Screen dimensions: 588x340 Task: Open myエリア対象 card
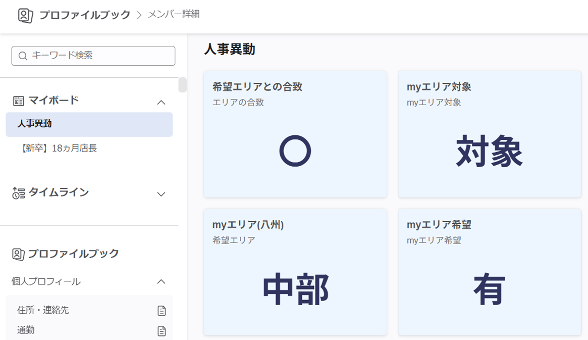(x=490, y=134)
